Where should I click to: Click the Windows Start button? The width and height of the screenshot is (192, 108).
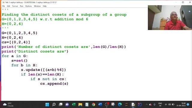47,104
